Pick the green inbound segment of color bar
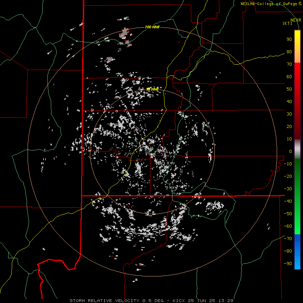 click(x=297, y=196)
